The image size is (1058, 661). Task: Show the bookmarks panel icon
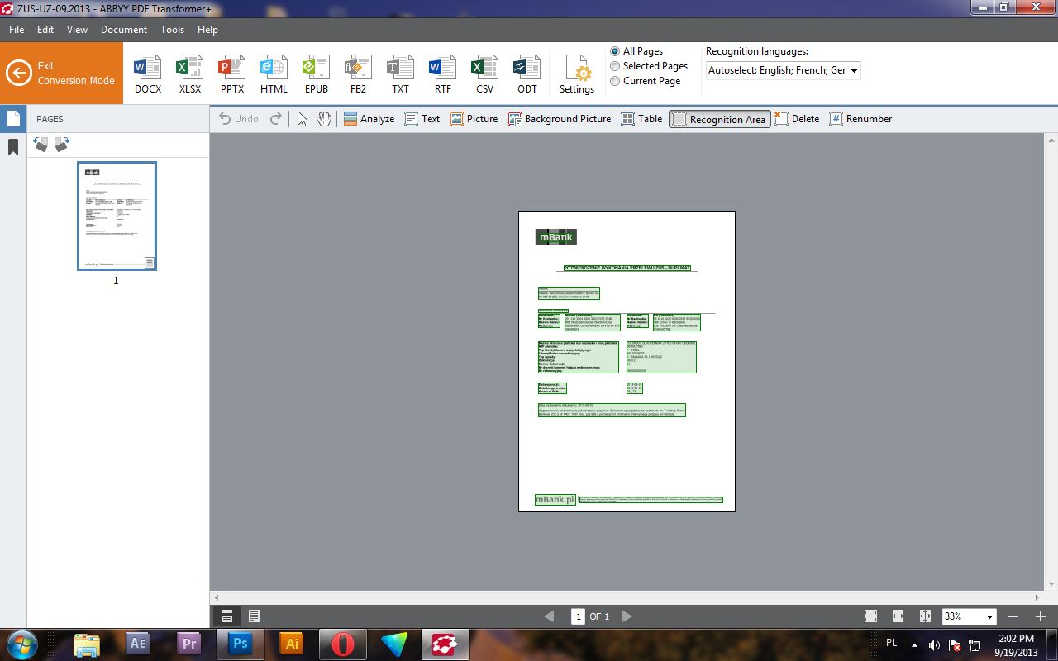click(13, 147)
